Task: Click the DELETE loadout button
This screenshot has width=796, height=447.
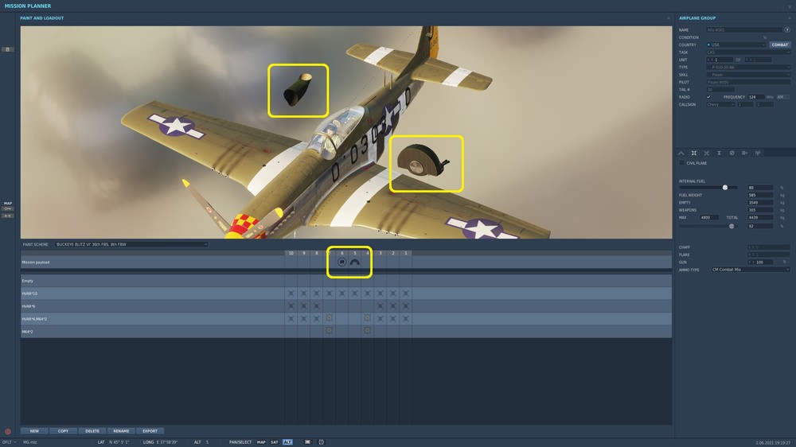Action: [x=92, y=431]
